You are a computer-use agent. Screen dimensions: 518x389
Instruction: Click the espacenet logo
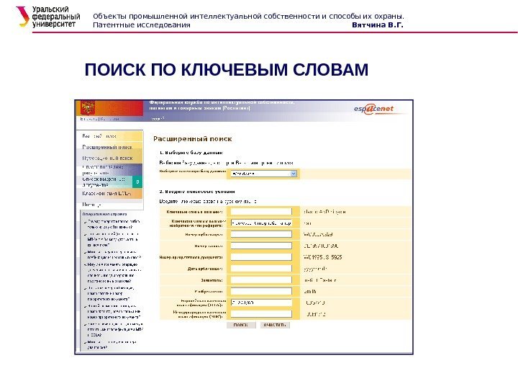pos(373,109)
